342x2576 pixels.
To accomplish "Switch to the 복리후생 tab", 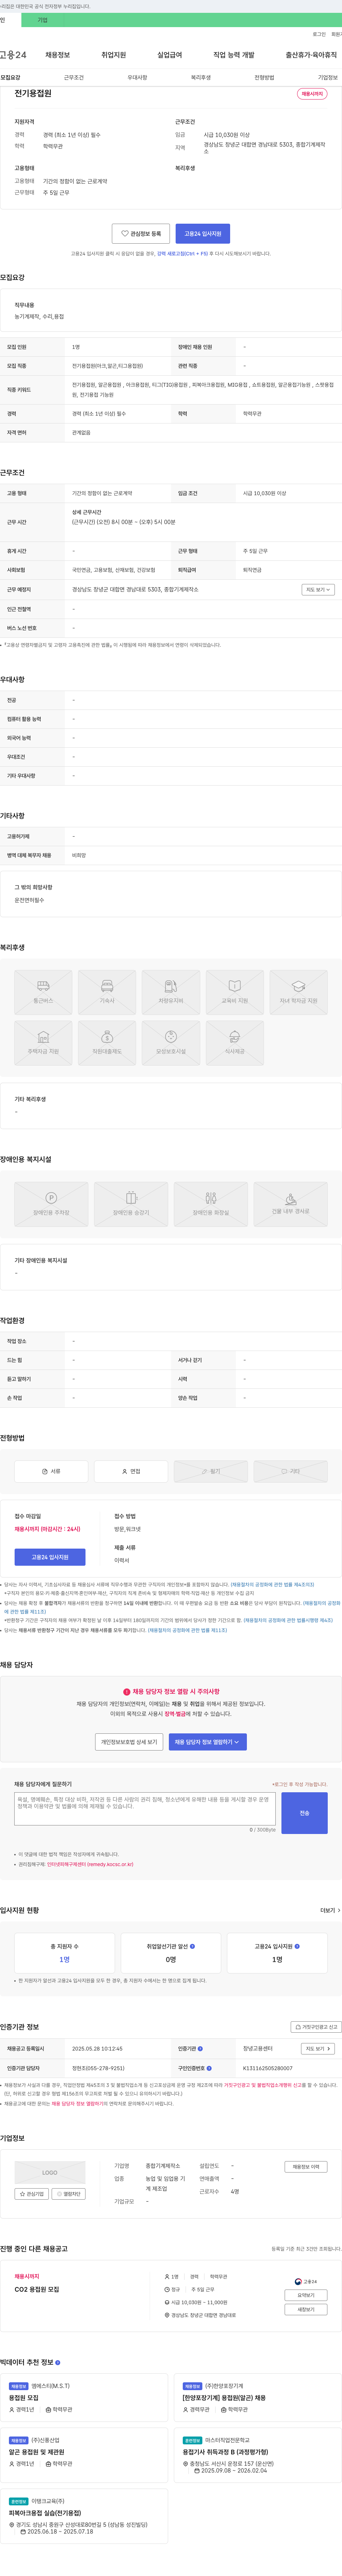I will tap(201, 77).
